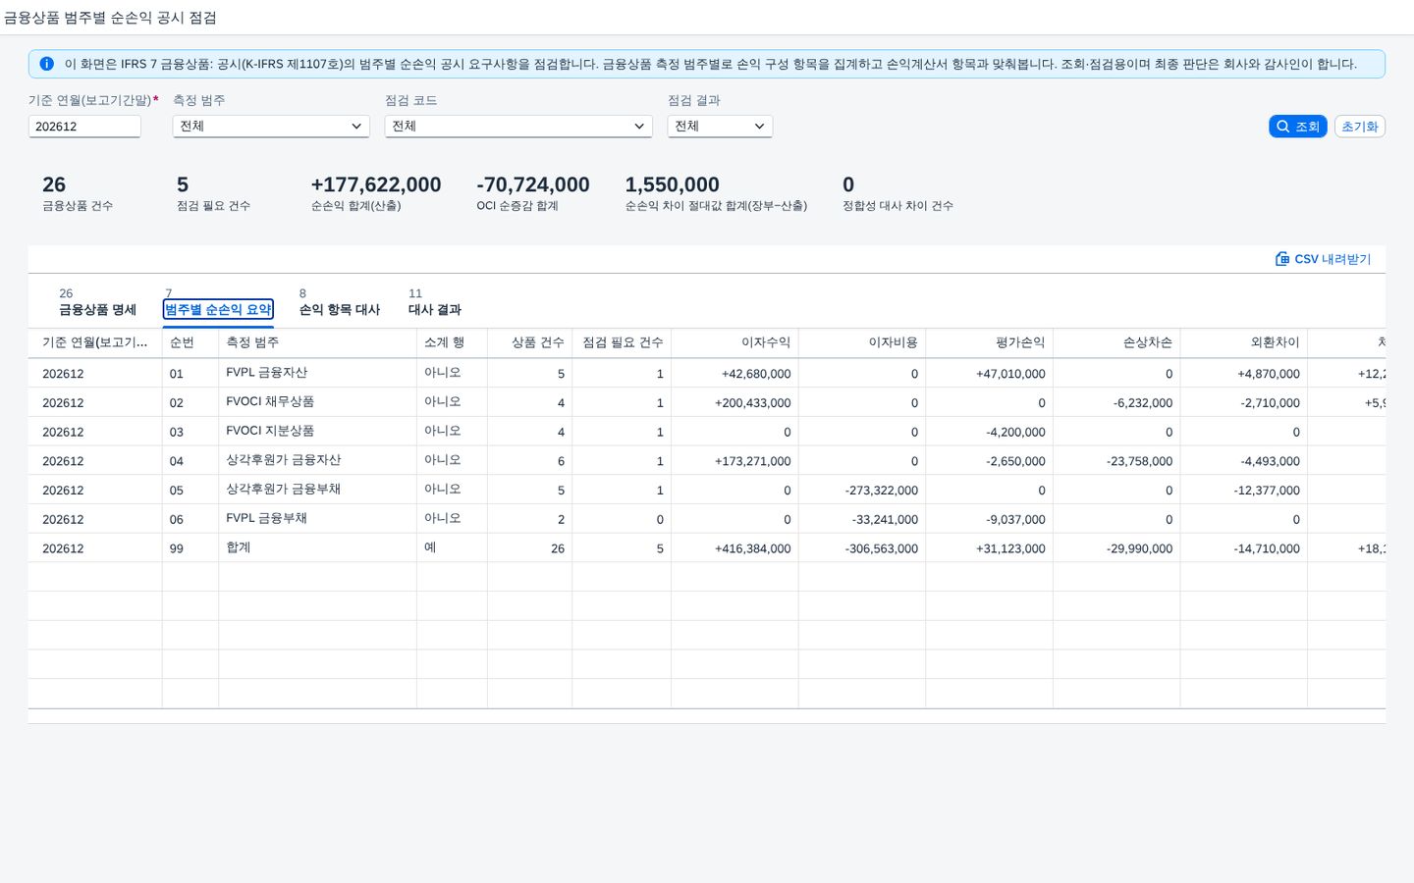This screenshot has height=883, width=1414.
Task: Click the -70,724,000 OCI 순증감 figure
Action: 533,184
